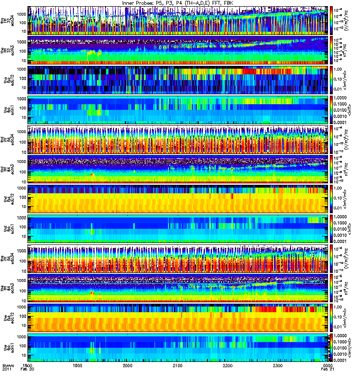
Task: Select the thd fff scm3 spectrogram panel
Action: coord(178,169)
